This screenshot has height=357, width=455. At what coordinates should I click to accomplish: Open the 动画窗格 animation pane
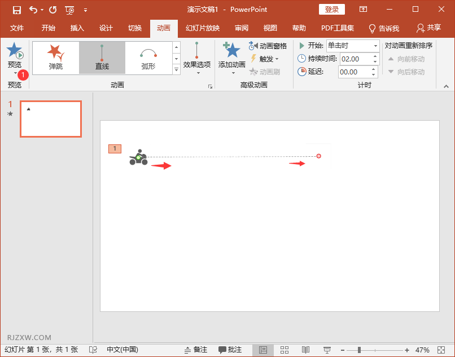tap(268, 46)
